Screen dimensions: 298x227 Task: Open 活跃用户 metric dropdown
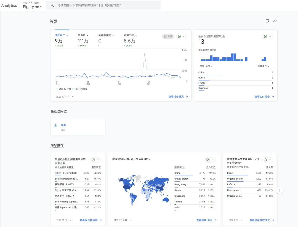(61, 35)
